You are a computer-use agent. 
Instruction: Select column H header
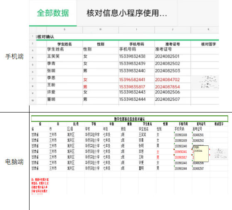(x=101, y=29)
